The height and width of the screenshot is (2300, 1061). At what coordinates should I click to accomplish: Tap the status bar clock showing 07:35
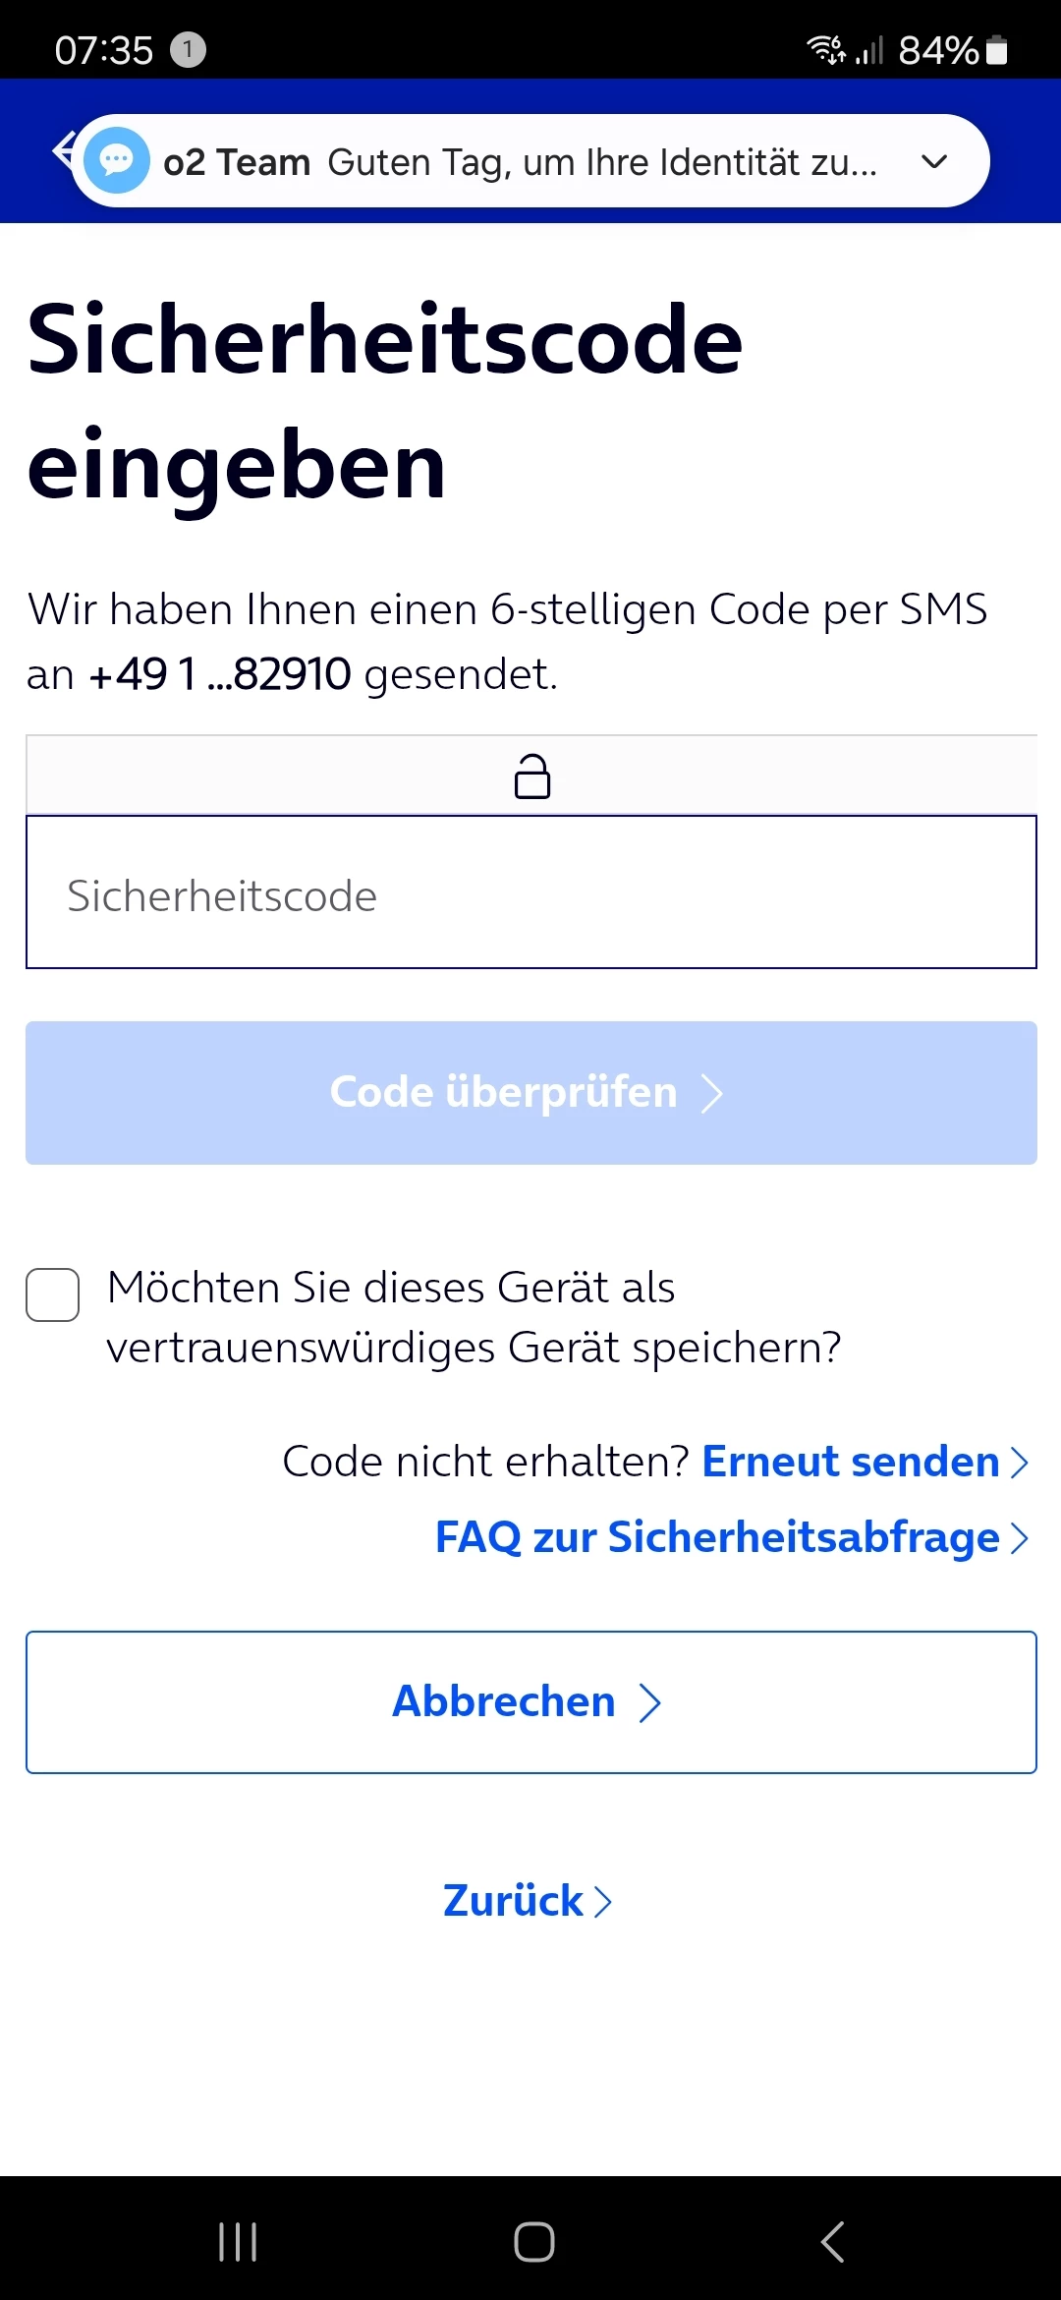coord(103,49)
